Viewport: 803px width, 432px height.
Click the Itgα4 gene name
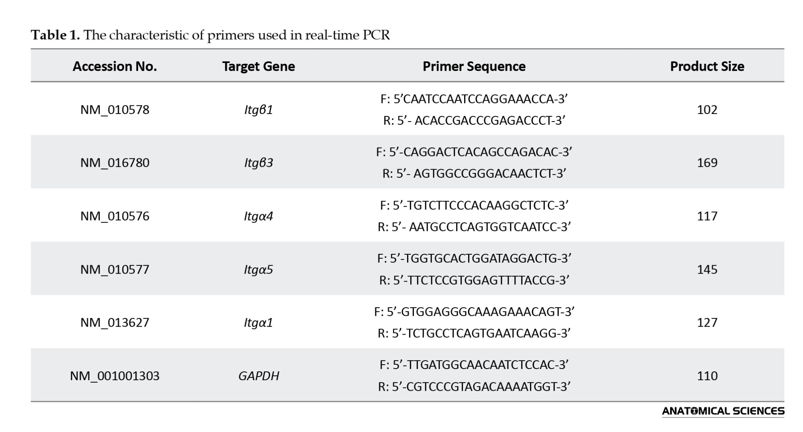click(259, 216)
